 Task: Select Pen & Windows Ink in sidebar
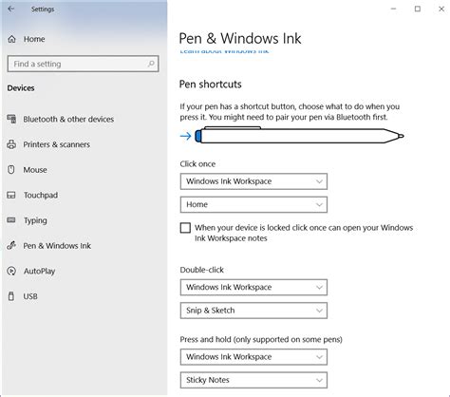pyautogui.click(x=57, y=246)
